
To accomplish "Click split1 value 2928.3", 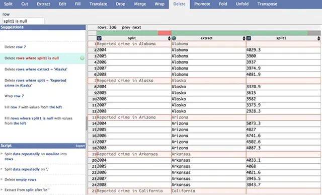I will (x=283, y=111).
